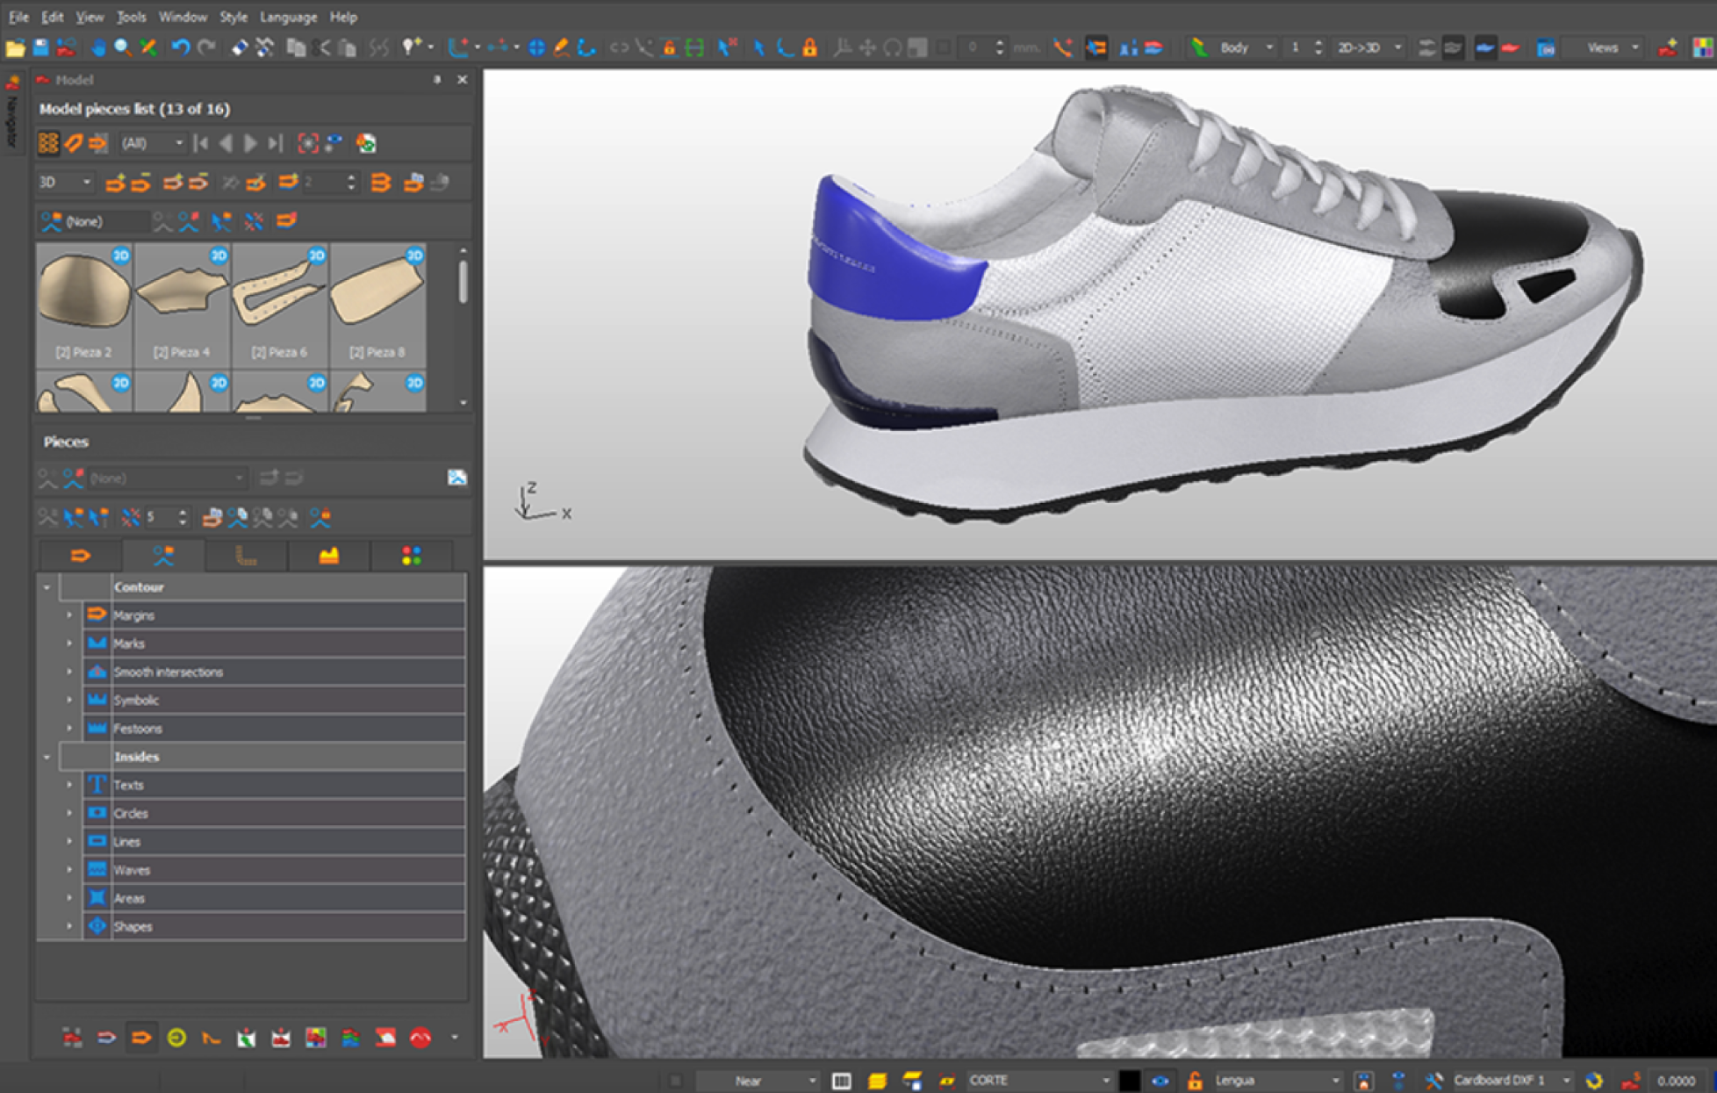The height and width of the screenshot is (1093, 1717).
Task: Click the yellow layers stack icon in status bar
Action: pos(877,1081)
